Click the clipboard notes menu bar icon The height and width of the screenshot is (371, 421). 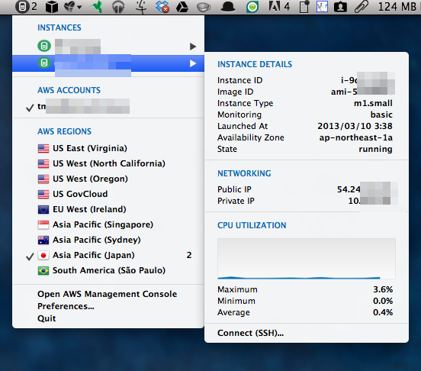click(304, 7)
